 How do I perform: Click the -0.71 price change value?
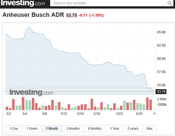point(83,15)
